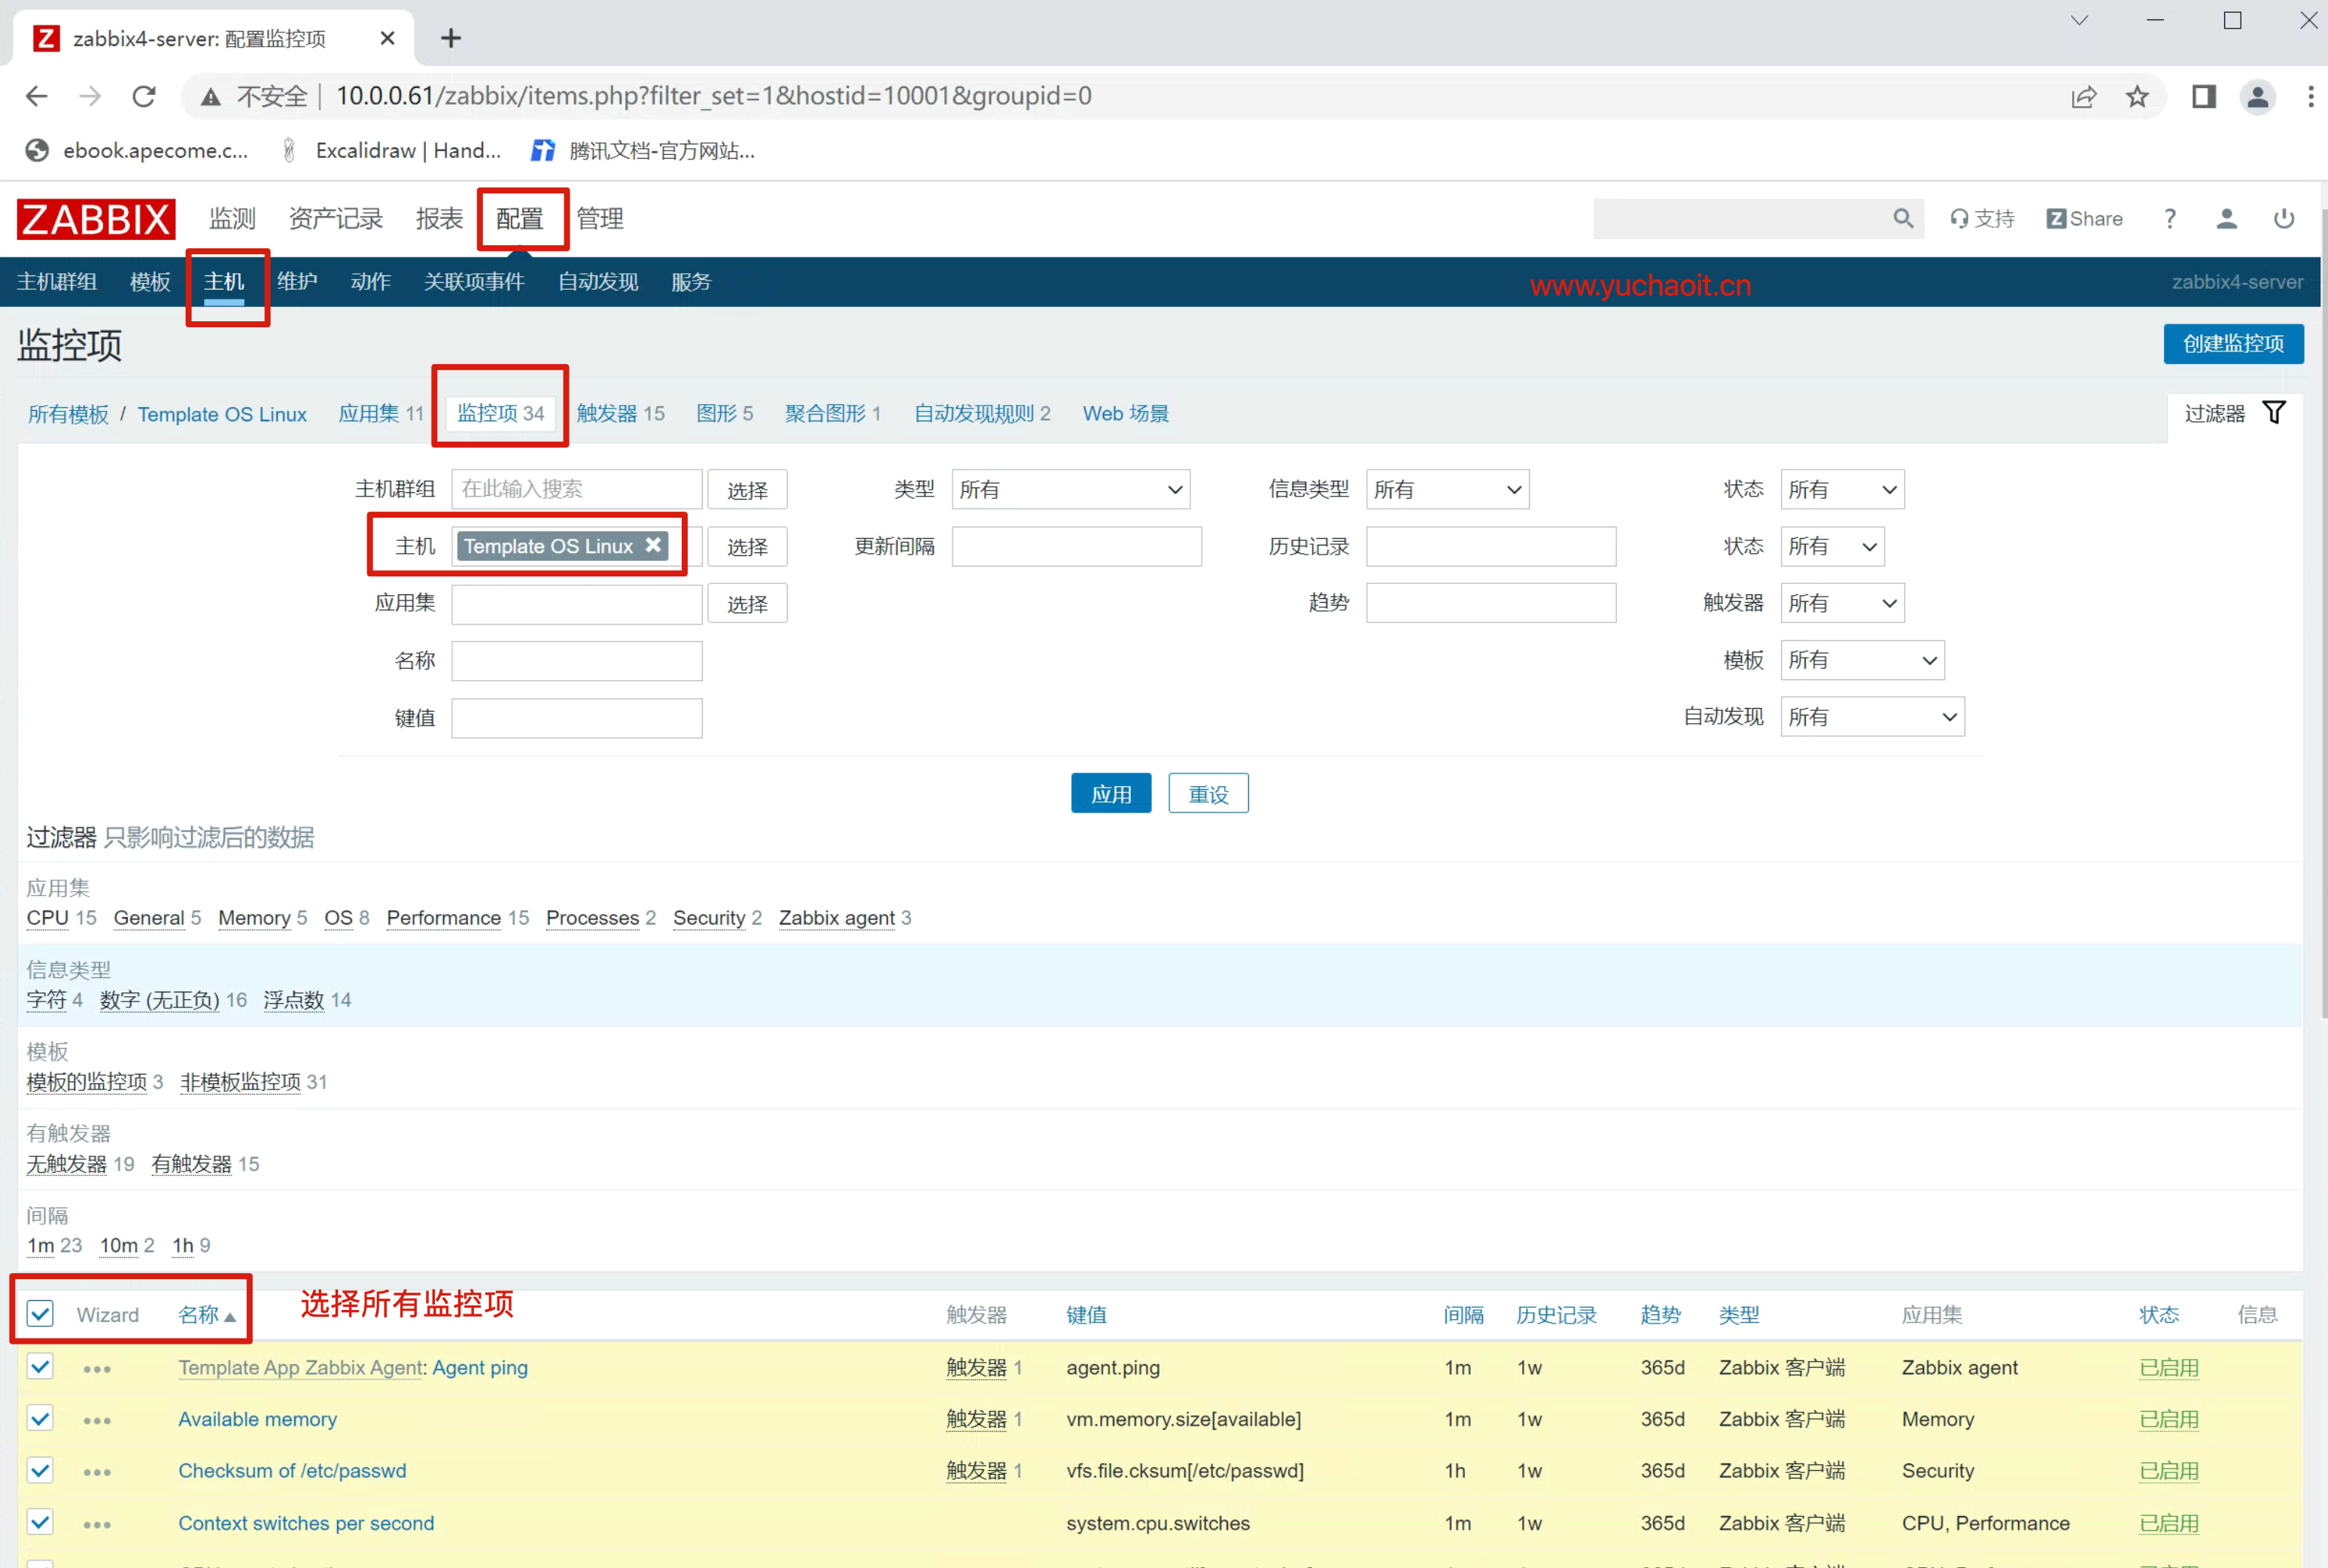Click the logout power icon
The width and height of the screenshot is (2328, 1568).
click(x=2284, y=218)
